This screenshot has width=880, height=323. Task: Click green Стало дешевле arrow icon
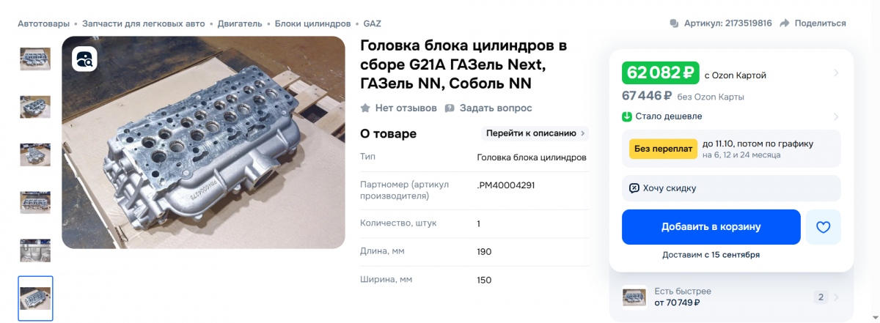point(627,116)
